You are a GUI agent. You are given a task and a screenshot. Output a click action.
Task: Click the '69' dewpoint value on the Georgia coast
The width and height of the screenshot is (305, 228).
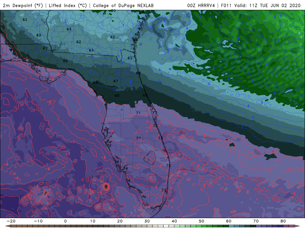click(x=145, y=95)
